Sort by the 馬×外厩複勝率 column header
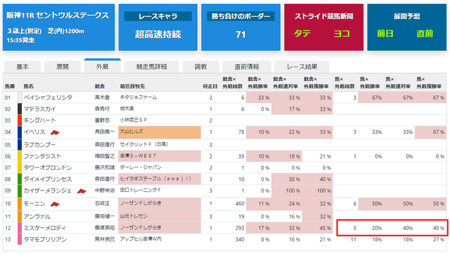Screen dimensions: 450x255 429,82
